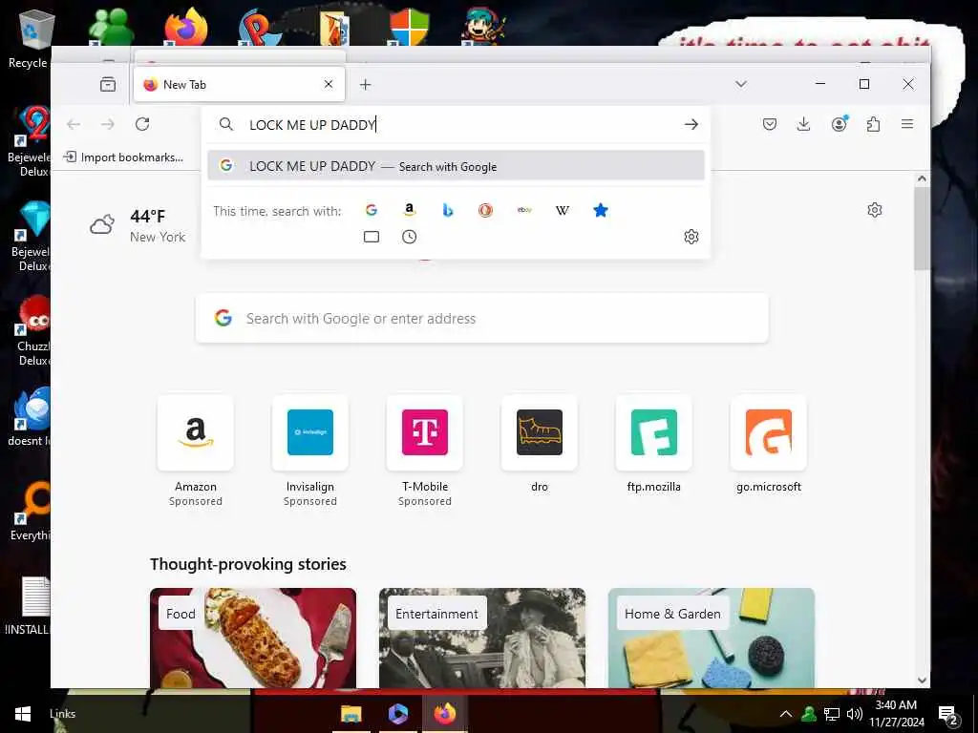Open the Firefox application hamburger menu
This screenshot has height=733, width=978.
pyautogui.click(x=907, y=124)
